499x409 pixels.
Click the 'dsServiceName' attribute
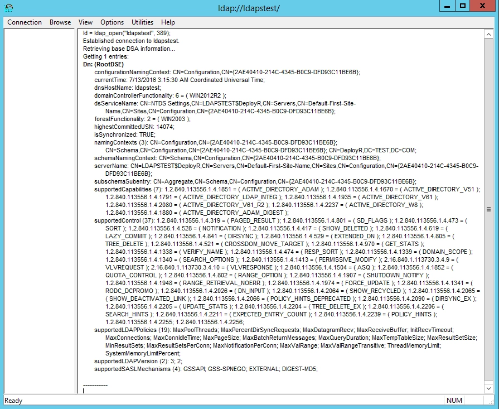116,104
